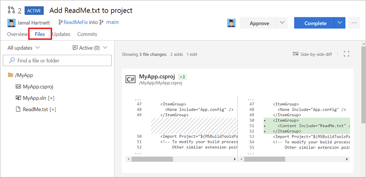Click the Visual Studio icon beside MyApp.sln
Image resolution: width=366 pixels, height=178 pixels.
coord(18,98)
